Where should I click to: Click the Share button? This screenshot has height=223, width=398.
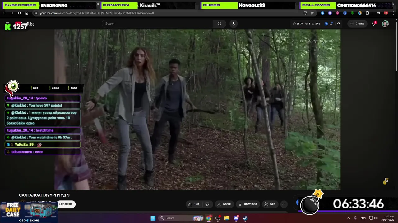point(224,204)
